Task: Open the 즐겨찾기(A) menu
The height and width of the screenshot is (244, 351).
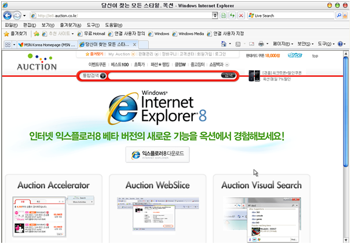Action: pyautogui.click(x=70, y=25)
